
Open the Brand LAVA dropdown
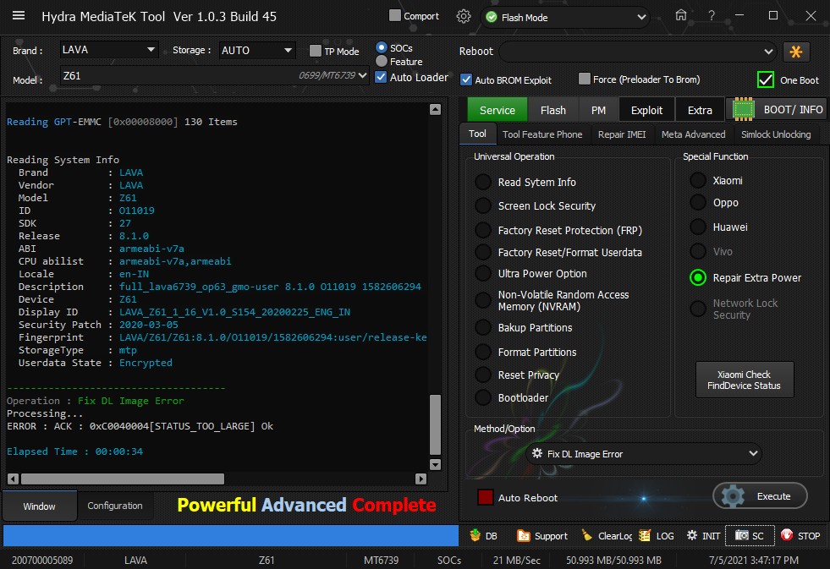pyautogui.click(x=108, y=50)
